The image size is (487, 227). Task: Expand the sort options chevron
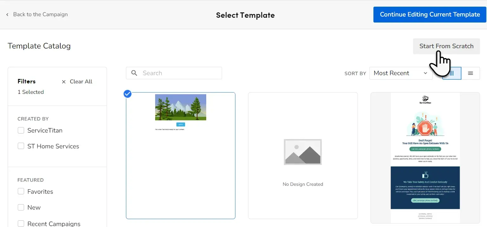(x=425, y=73)
